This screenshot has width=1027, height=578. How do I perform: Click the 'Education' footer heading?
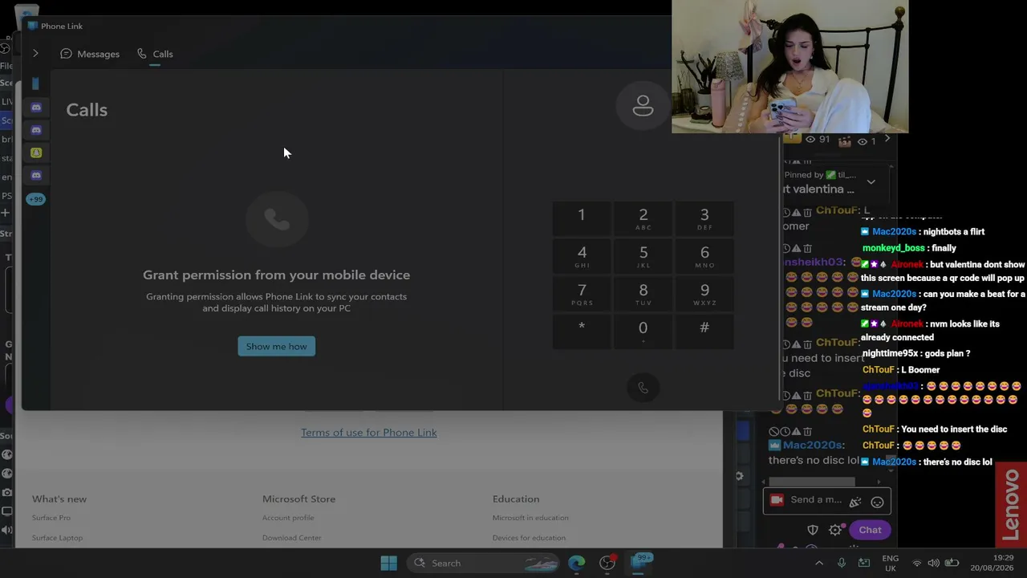pos(516,499)
